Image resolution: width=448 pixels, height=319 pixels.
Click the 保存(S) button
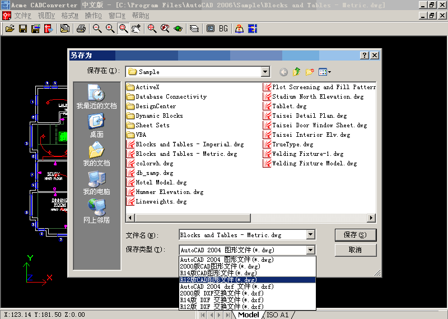[x=356, y=235]
